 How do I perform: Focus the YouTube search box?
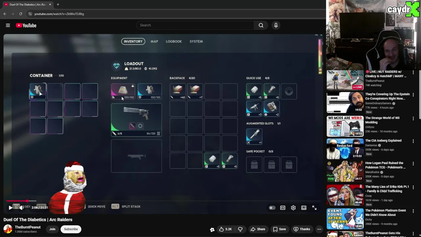coord(195,25)
